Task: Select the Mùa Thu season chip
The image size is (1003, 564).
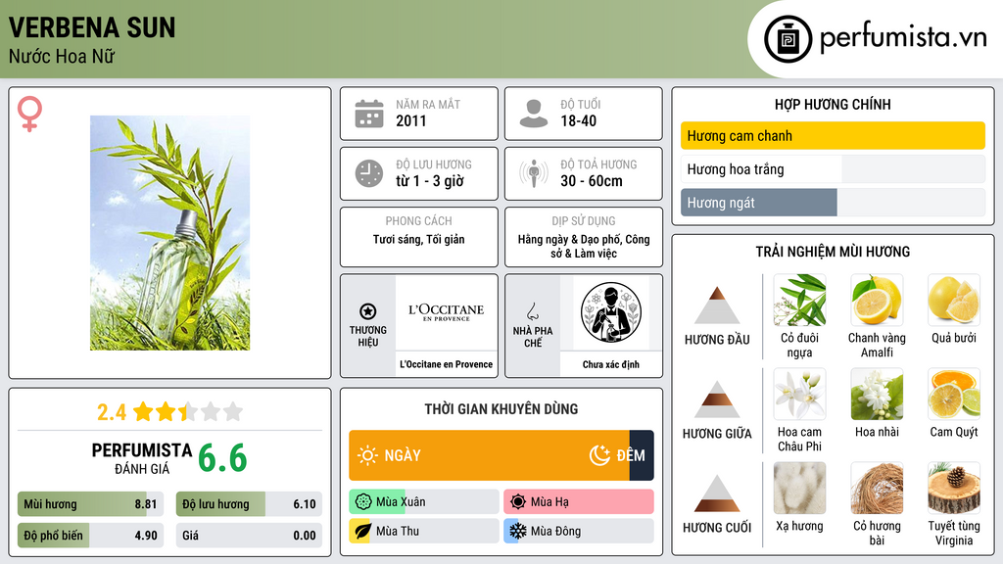Action: tap(424, 531)
